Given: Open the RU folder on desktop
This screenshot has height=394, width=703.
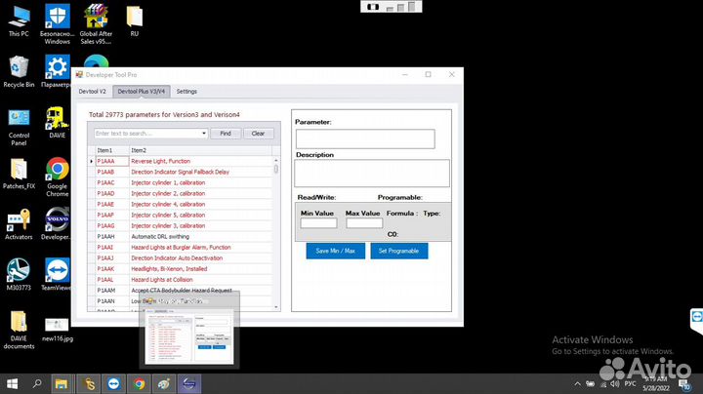Looking at the screenshot, I should (x=134, y=21).
